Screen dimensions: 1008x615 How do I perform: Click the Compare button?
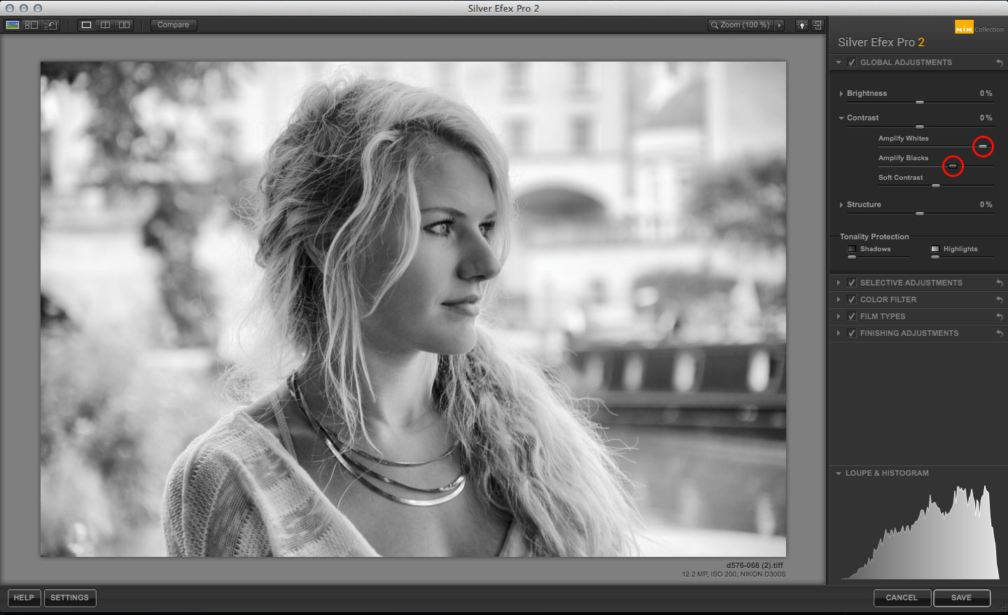173,24
